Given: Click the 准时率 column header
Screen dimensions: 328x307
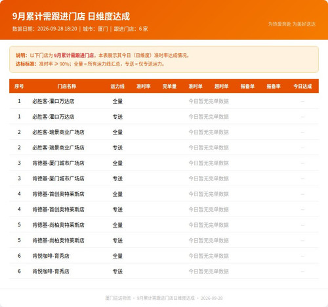Looking at the screenshot, I should click(144, 87).
